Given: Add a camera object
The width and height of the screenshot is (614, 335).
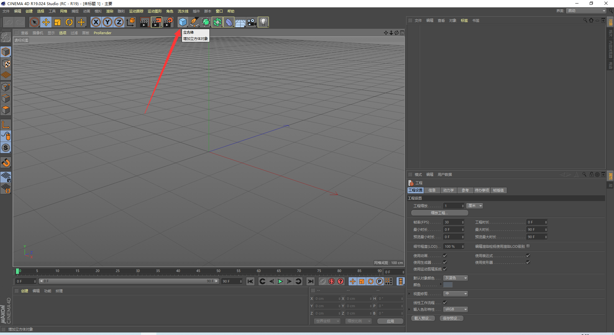Looking at the screenshot, I should click(252, 22).
